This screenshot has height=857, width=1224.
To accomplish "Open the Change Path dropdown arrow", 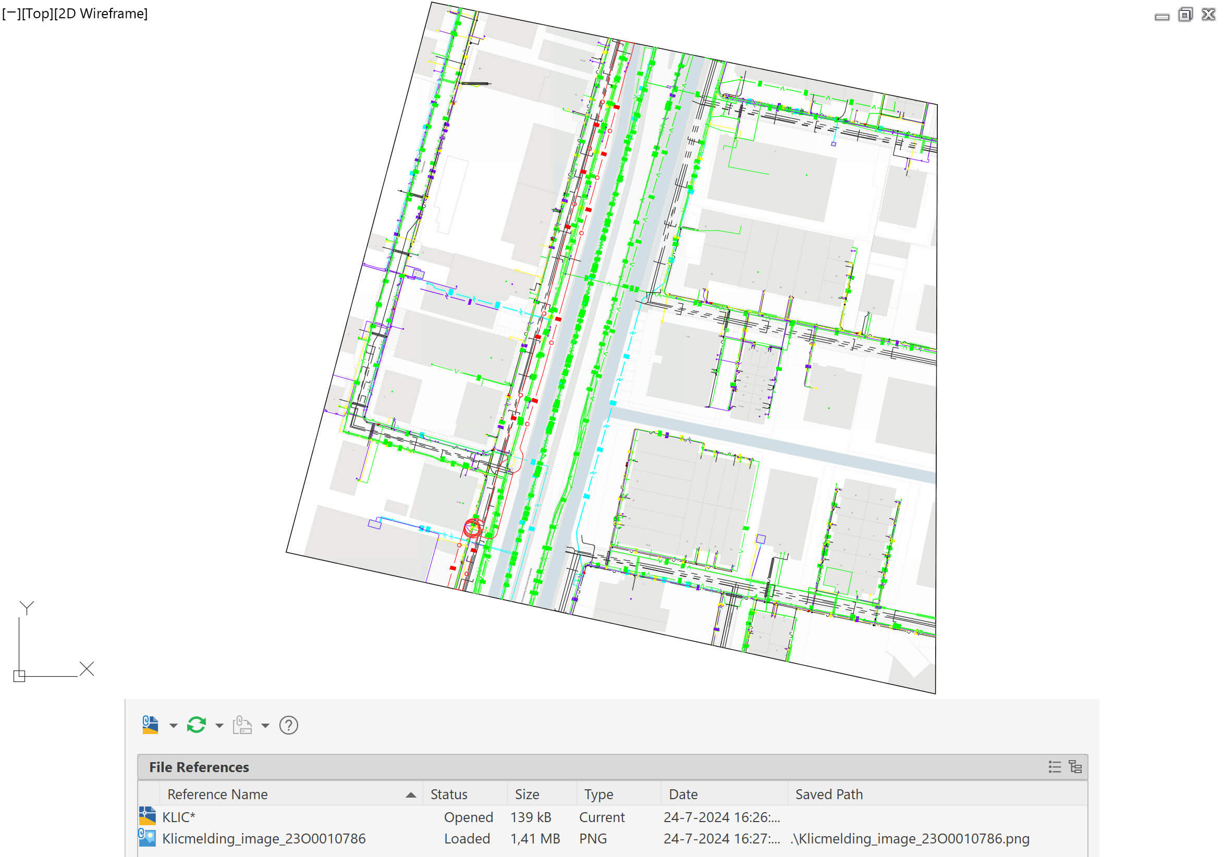I will coord(265,725).
